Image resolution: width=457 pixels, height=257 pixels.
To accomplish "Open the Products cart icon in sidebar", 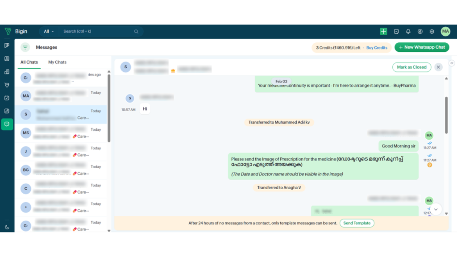I will [7, 85].
